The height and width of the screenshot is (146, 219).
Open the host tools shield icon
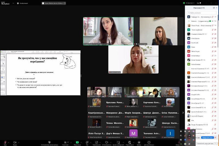49,142
